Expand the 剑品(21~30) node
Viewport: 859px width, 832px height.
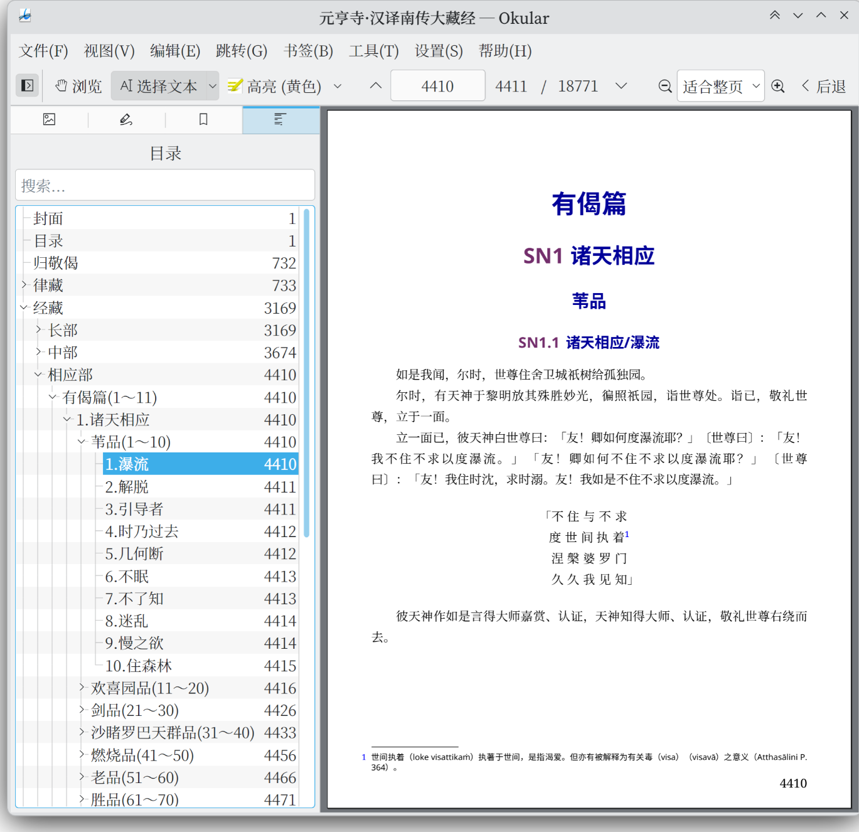(82, 710)
